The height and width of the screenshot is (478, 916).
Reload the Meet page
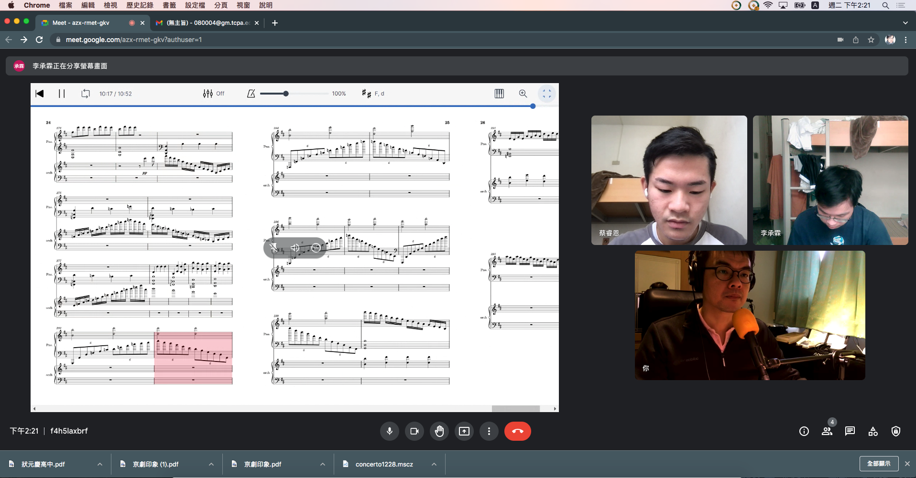pos(39,40)
